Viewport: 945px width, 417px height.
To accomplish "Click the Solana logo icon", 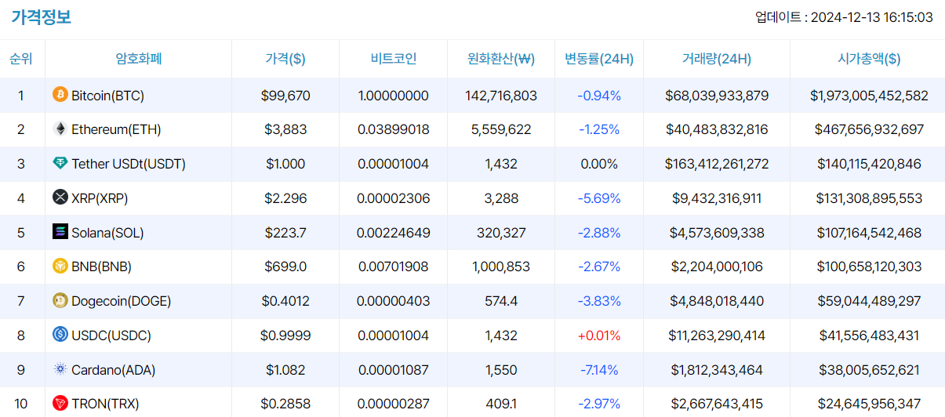I will coord(60,232).
